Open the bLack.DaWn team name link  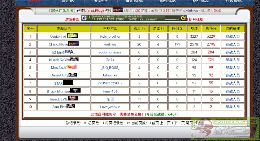click(x=60, y=60)
